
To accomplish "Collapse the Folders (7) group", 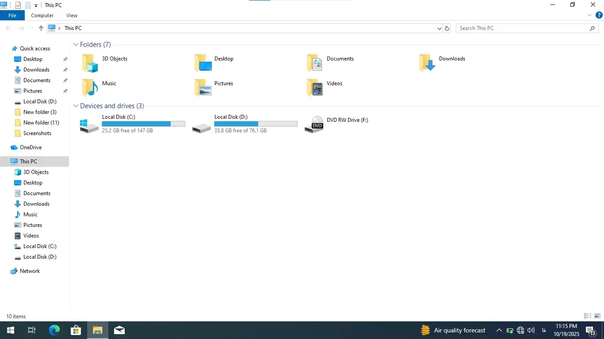I will coord(76,45).
